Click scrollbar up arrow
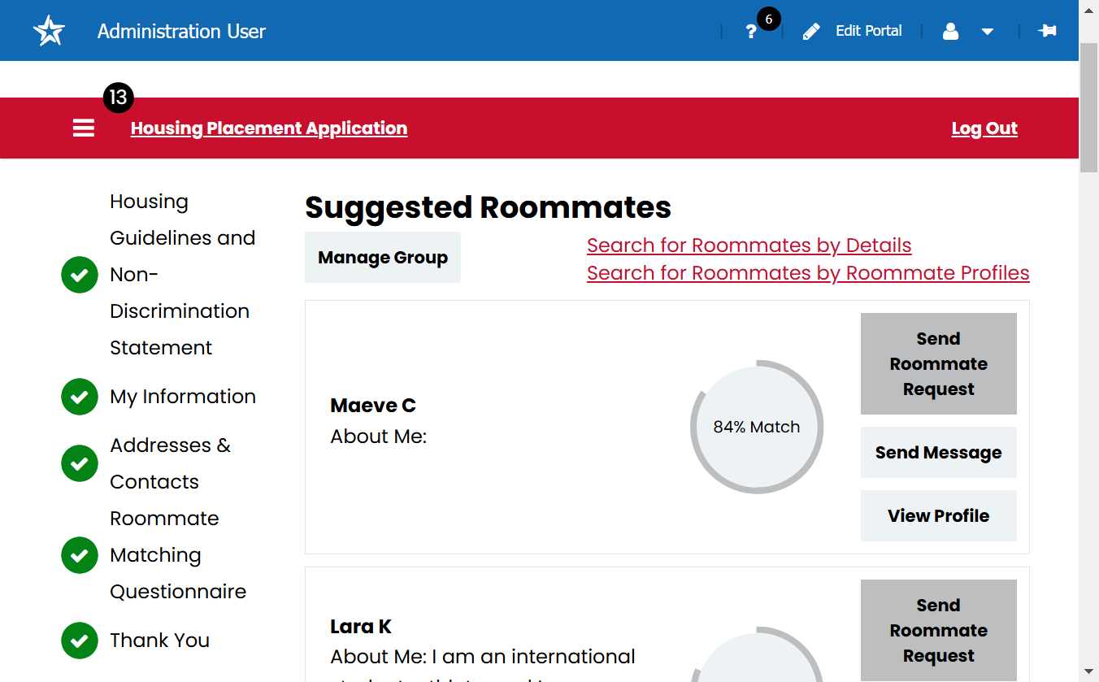 point(1089,9)
